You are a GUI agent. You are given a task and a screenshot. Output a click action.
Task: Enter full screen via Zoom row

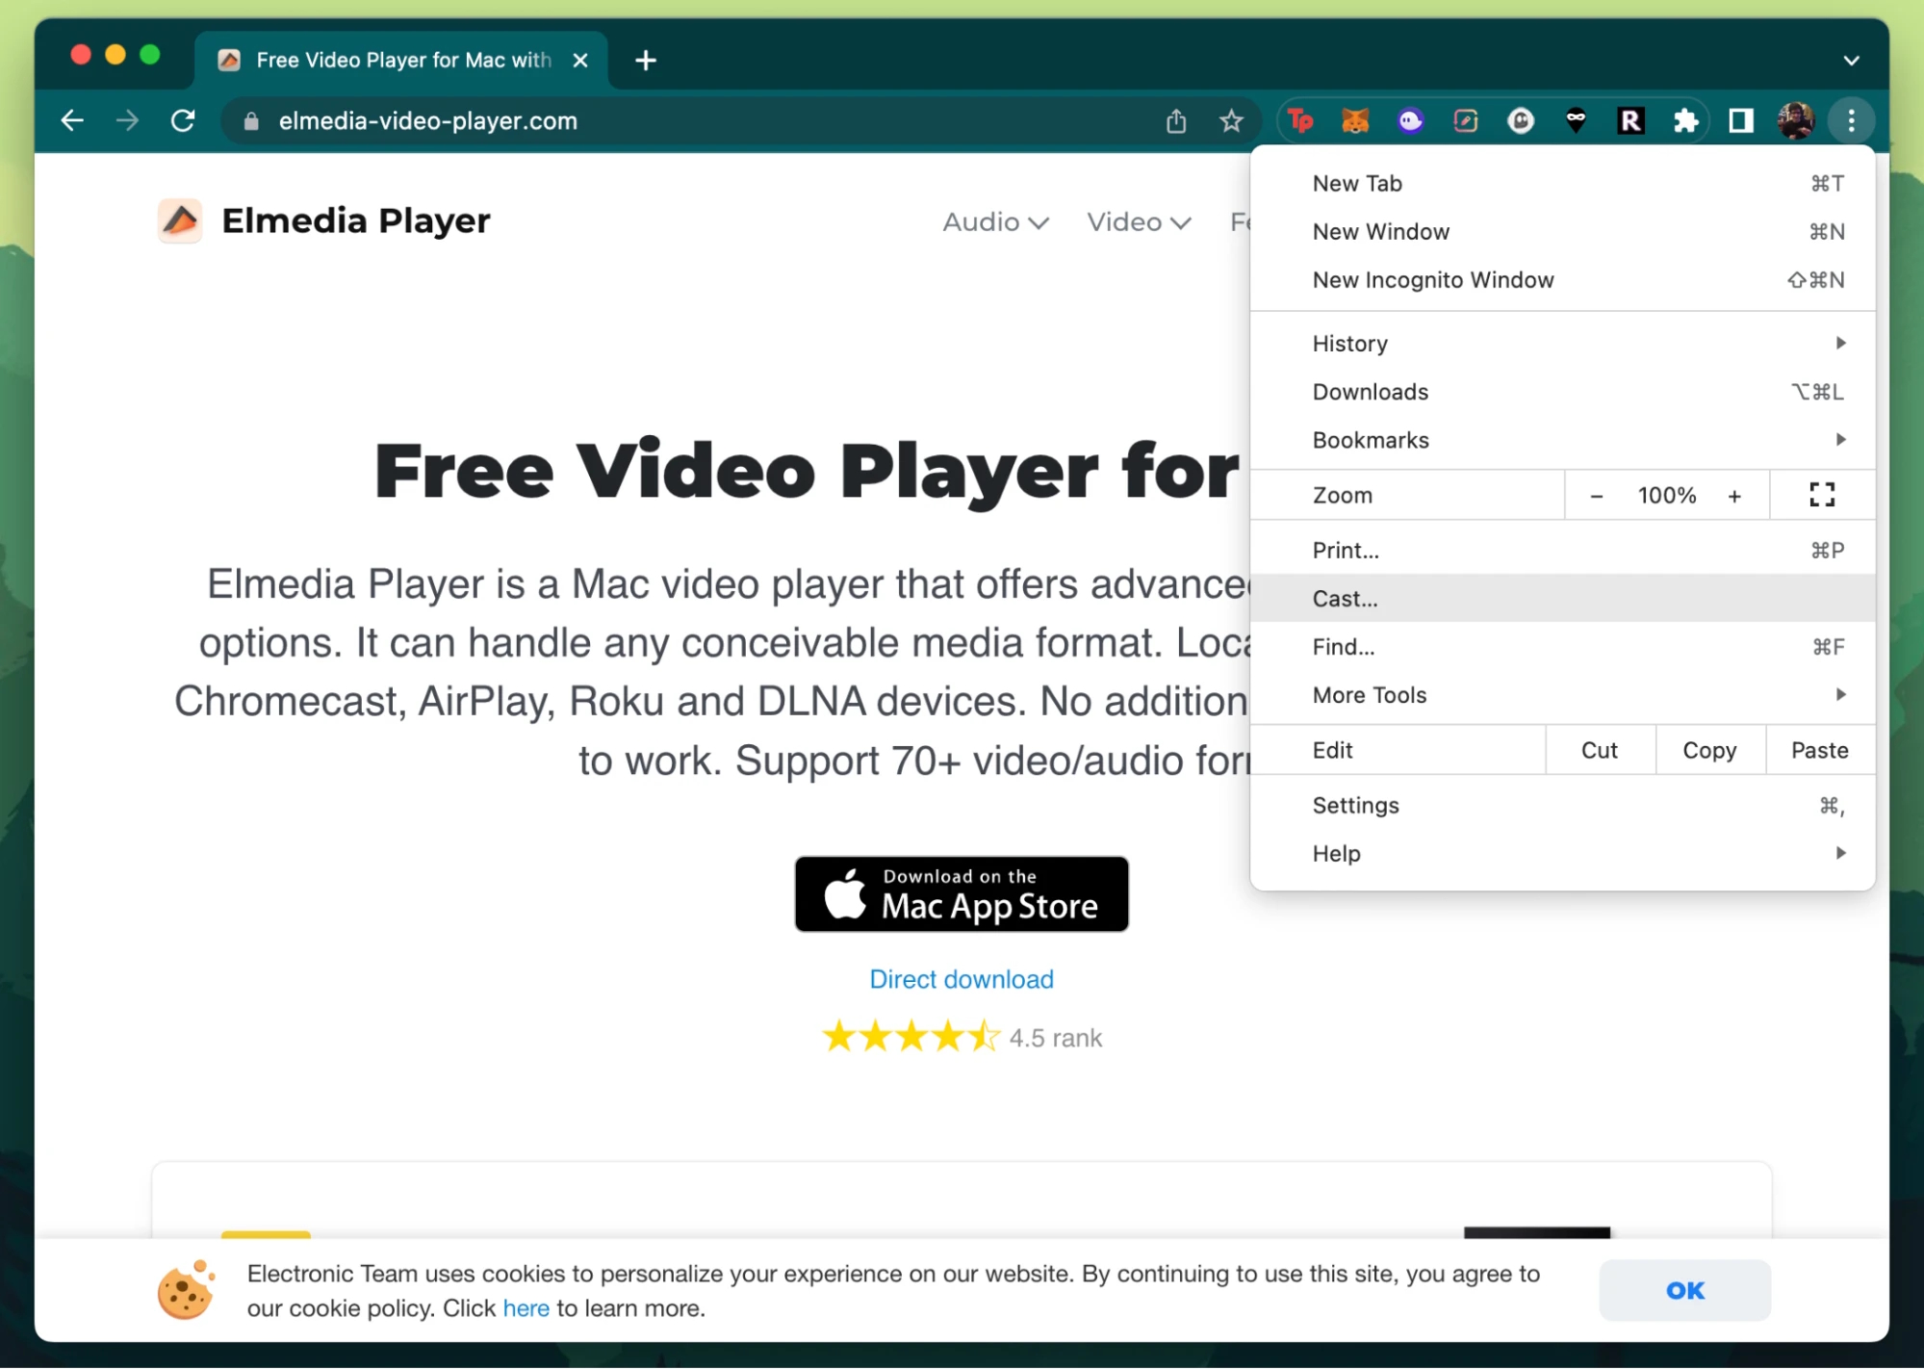pos(1820,495)
